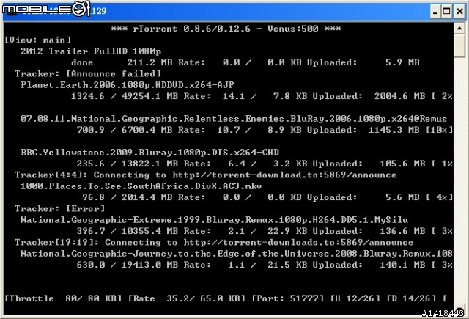
Task: Maximize the terminal window
Action: click(447, 12)
